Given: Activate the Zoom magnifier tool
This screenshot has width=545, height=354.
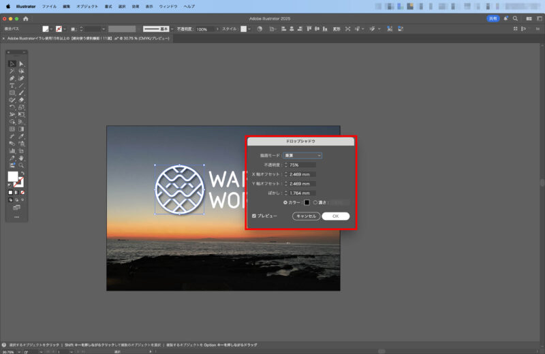Looking at the screenshot, I should [21, 165].
